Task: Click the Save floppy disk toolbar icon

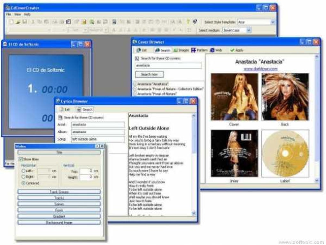Action: [25, 22]
